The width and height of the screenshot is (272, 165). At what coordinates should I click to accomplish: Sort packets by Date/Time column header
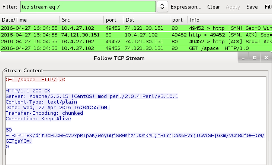[15, 20]
